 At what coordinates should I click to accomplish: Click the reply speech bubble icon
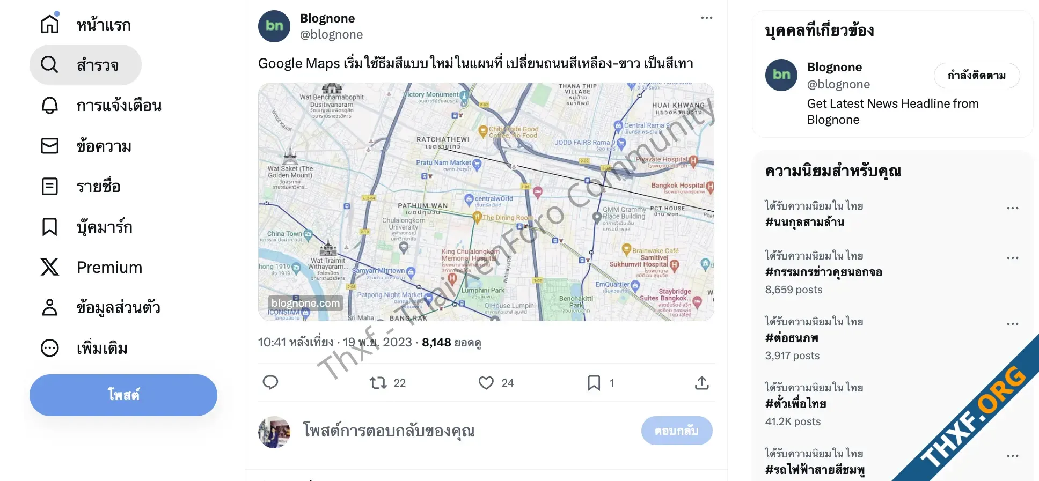[270, 382]
